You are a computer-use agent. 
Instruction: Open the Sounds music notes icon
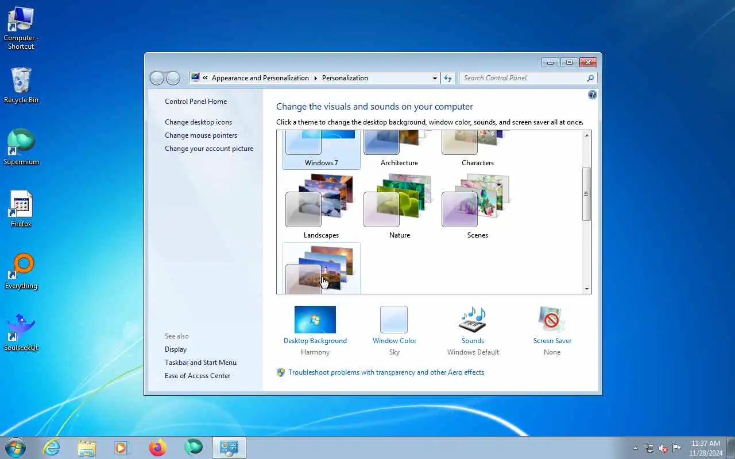(473, 320)
